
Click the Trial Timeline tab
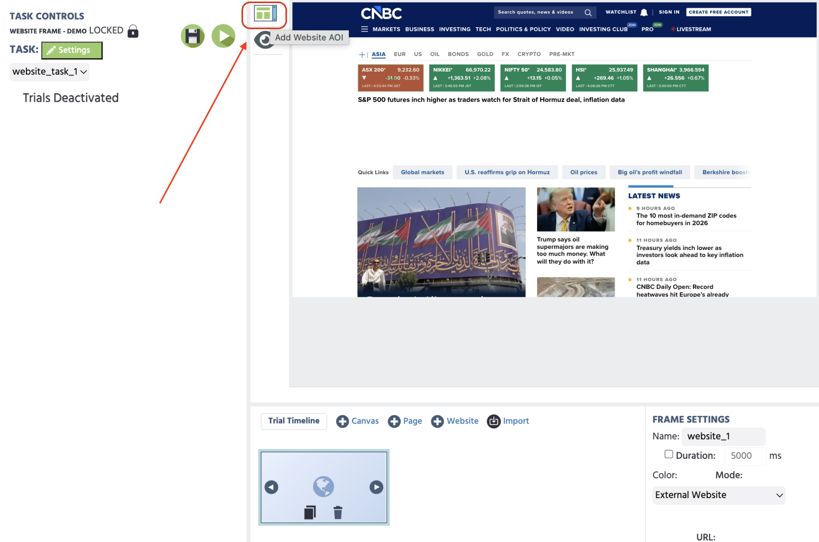pos(294,421)
